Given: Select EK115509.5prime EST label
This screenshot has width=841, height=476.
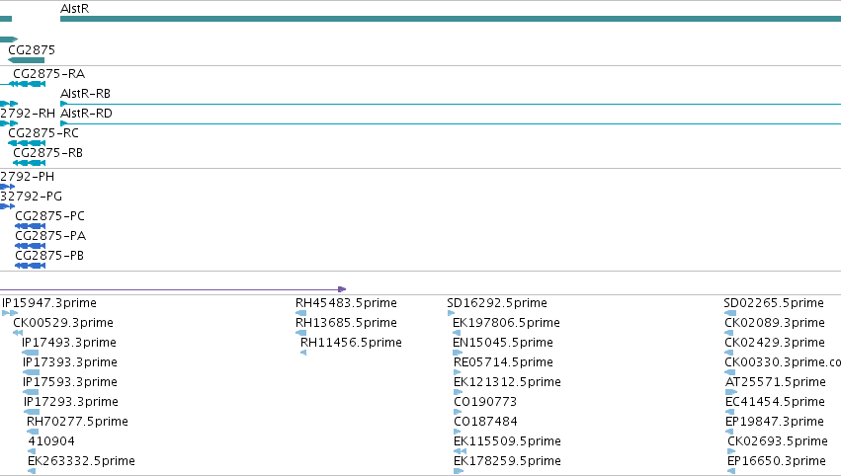Looking at the screenshot, I should pyautogui.click(x=507, y=441).
